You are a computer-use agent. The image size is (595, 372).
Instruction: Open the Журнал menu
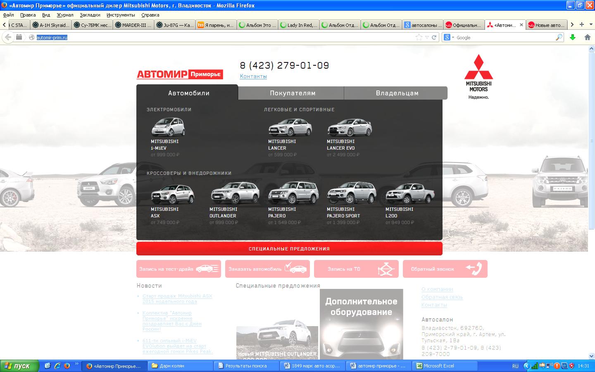[x=65, y=15]
